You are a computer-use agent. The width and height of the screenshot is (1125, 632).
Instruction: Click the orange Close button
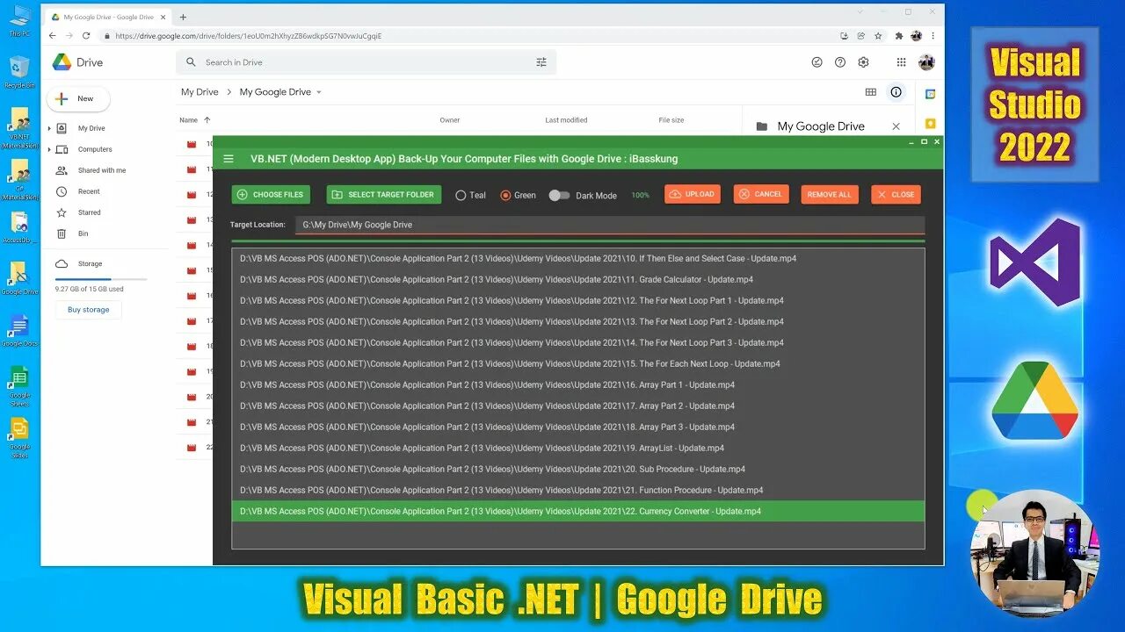click(x=896, y=195)
